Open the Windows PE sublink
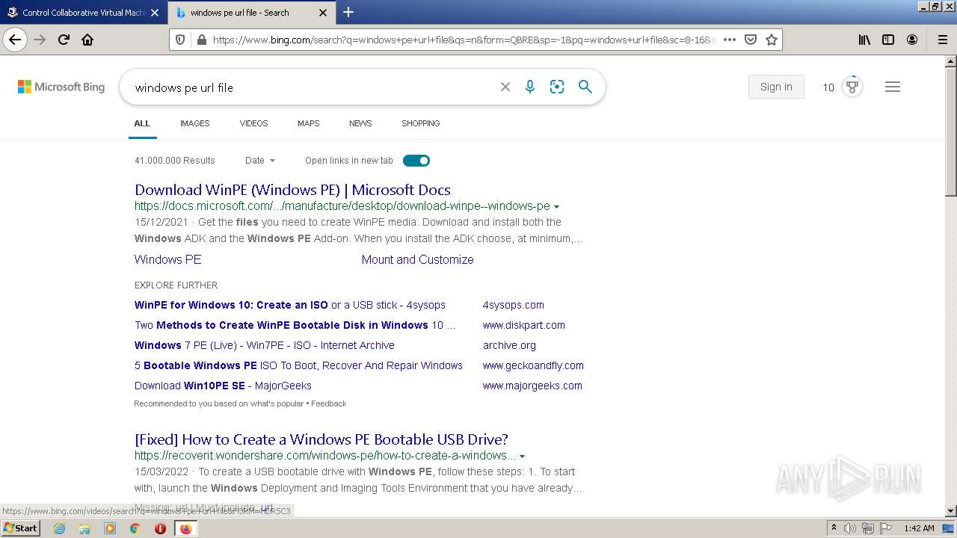The image size is (957, 538). click(x=167, y=259)
